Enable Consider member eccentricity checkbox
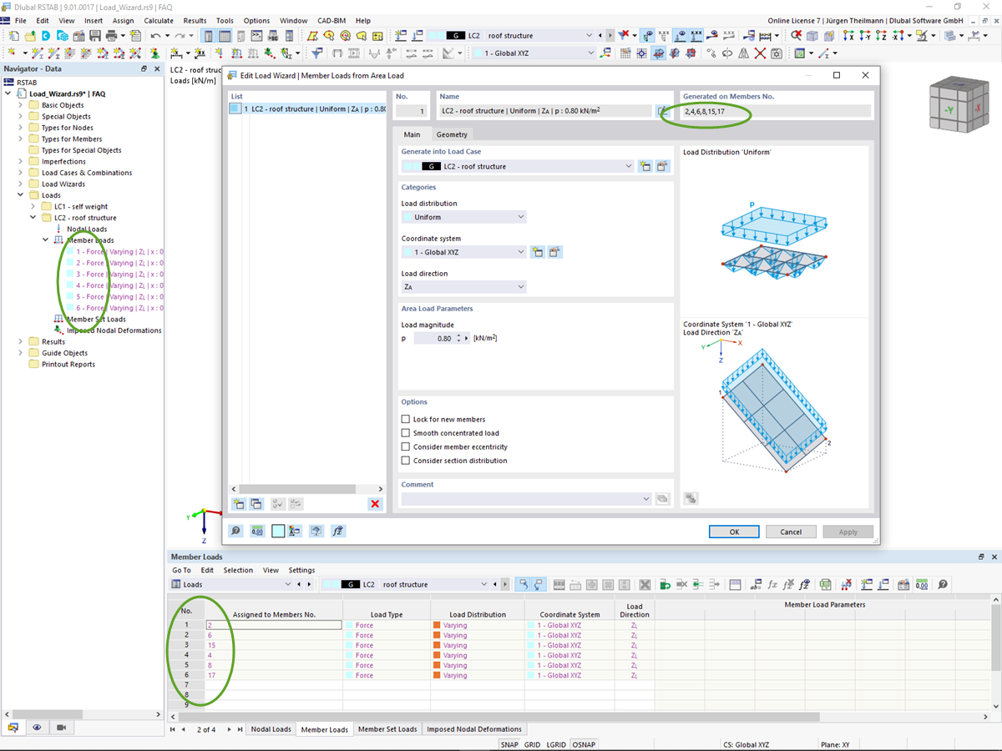The image size is (1002, 751). (406, 447)
